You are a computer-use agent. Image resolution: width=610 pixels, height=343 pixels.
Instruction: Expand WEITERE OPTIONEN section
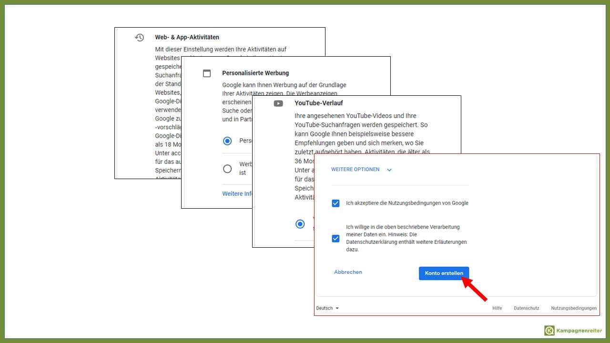point(356,170)
